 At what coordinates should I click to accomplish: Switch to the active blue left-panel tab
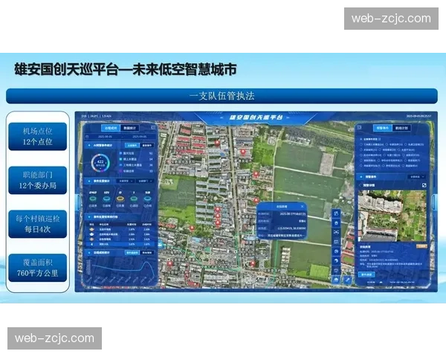tap(111, 128)
